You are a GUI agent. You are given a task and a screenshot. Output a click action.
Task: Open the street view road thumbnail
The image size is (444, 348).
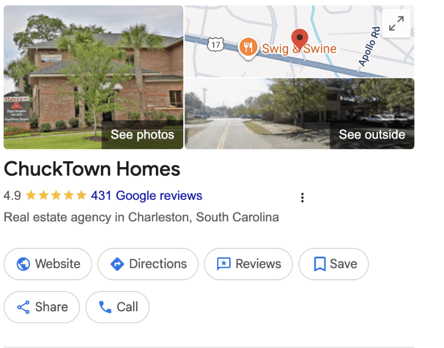coord(299,114)
